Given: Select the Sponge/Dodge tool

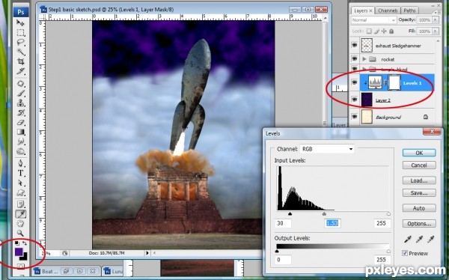Looking at the screenshot, I should pyautogui.click(x=20, y=151).
